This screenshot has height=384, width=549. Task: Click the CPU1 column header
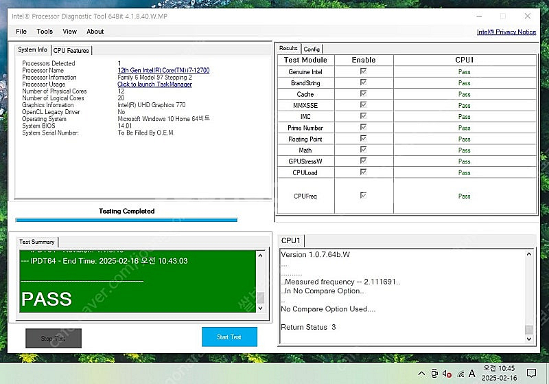click(465, 60)
